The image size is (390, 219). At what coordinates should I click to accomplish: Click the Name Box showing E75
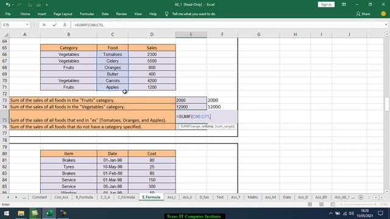(13, 25)
